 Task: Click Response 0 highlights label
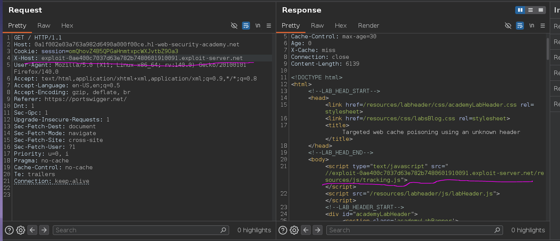pyautogui.click(x=528, y=230)
